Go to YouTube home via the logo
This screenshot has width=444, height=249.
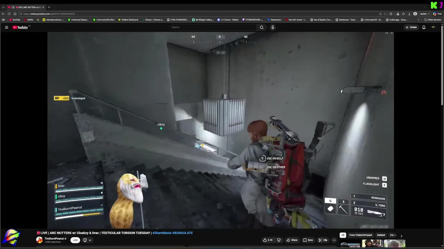(x=20, y=27)
